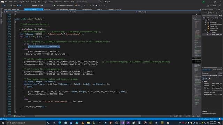Click the Save file toolbar icon
Image resolution: width=223 pixels, height=125 pixels.
pos(18,5)
